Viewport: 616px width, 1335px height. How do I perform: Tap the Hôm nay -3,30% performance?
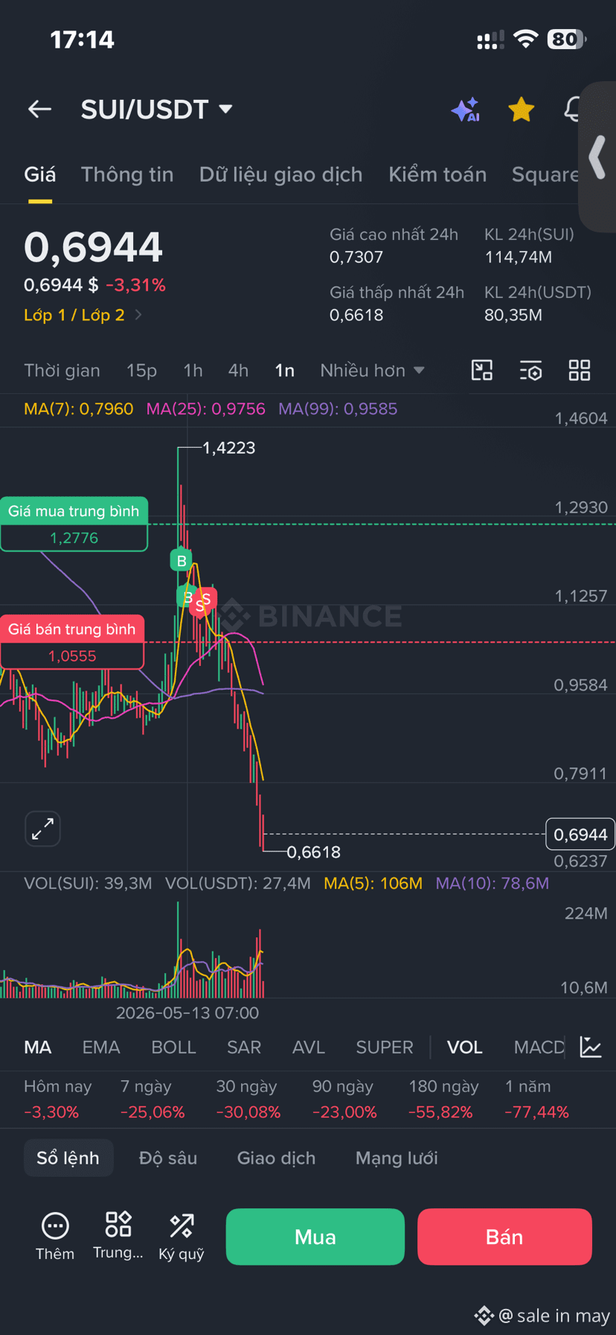click(x=58, y=1100)
